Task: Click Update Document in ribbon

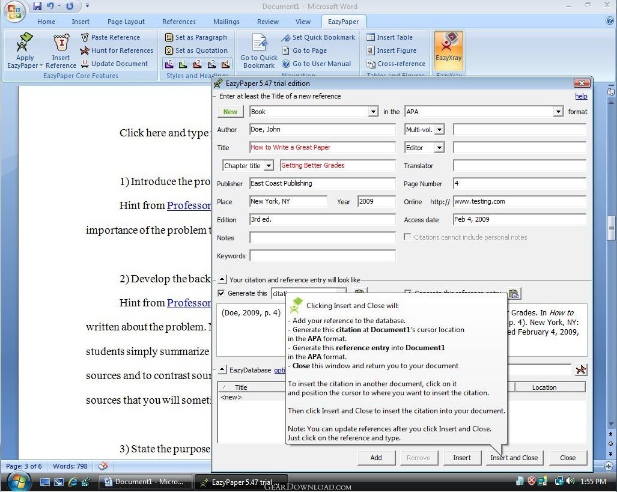Action: (x=115, y=64)
